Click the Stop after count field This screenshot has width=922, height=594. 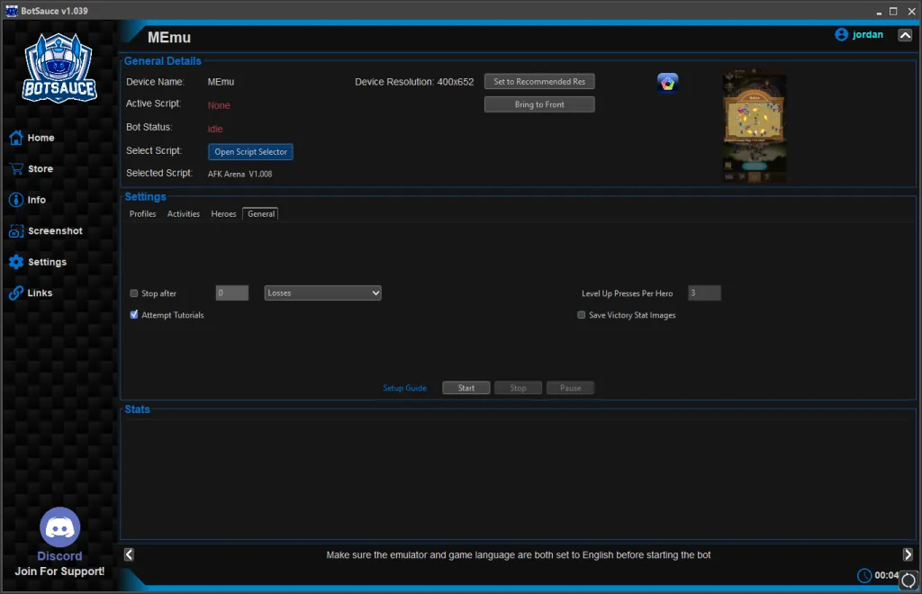pyautogui.click(x=231, y=293)
